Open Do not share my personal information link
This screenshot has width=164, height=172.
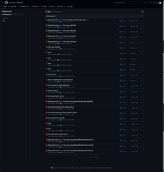pyautogui.click(x=103, y=168)
